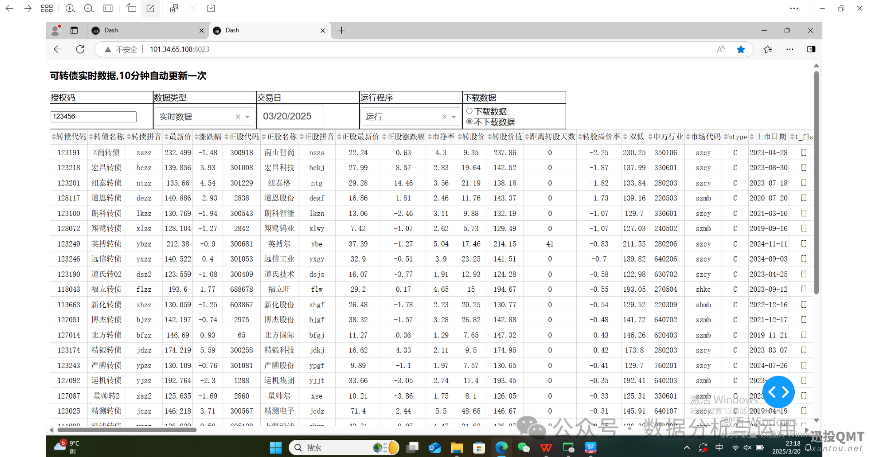Open WPS Office from the taskbar
Screen dimensions: 869x457
pos(546,447)
